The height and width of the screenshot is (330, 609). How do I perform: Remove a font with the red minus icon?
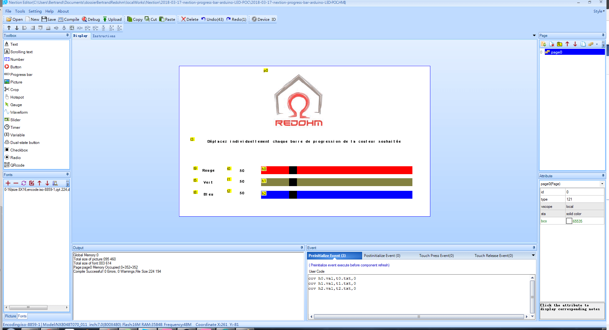(16, 183)
